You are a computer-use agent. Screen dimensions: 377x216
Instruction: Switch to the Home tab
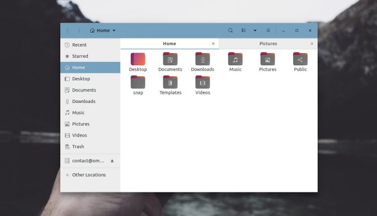(x=169, y=44)
